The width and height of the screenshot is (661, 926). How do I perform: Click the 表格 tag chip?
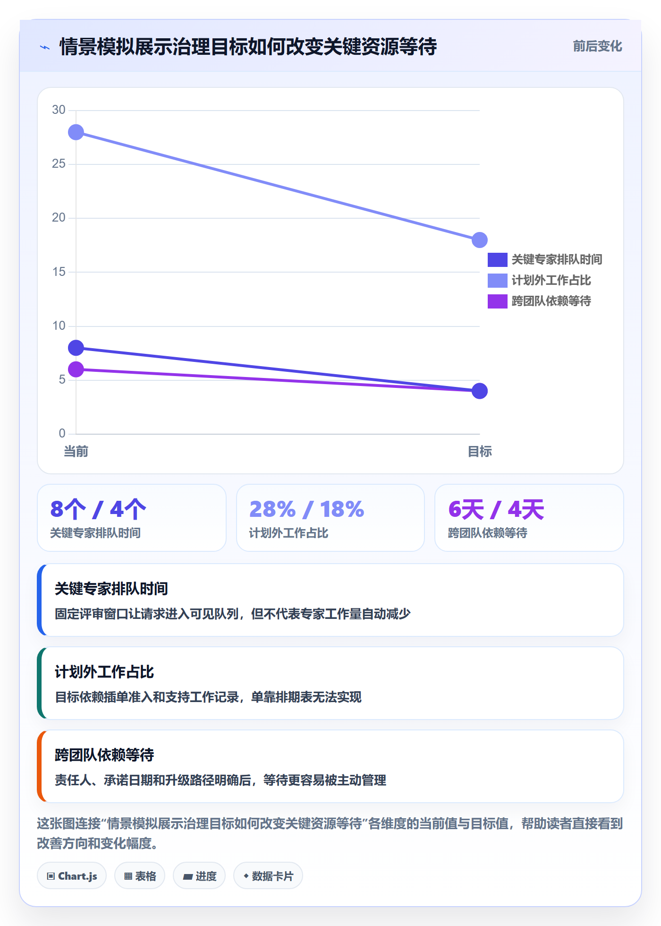point(140,876)
